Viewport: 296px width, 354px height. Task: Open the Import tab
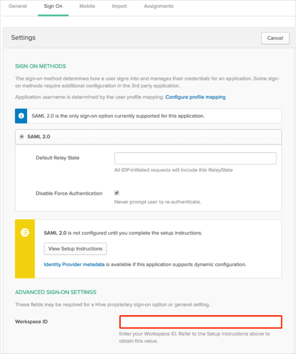click(x=119, y=6)
